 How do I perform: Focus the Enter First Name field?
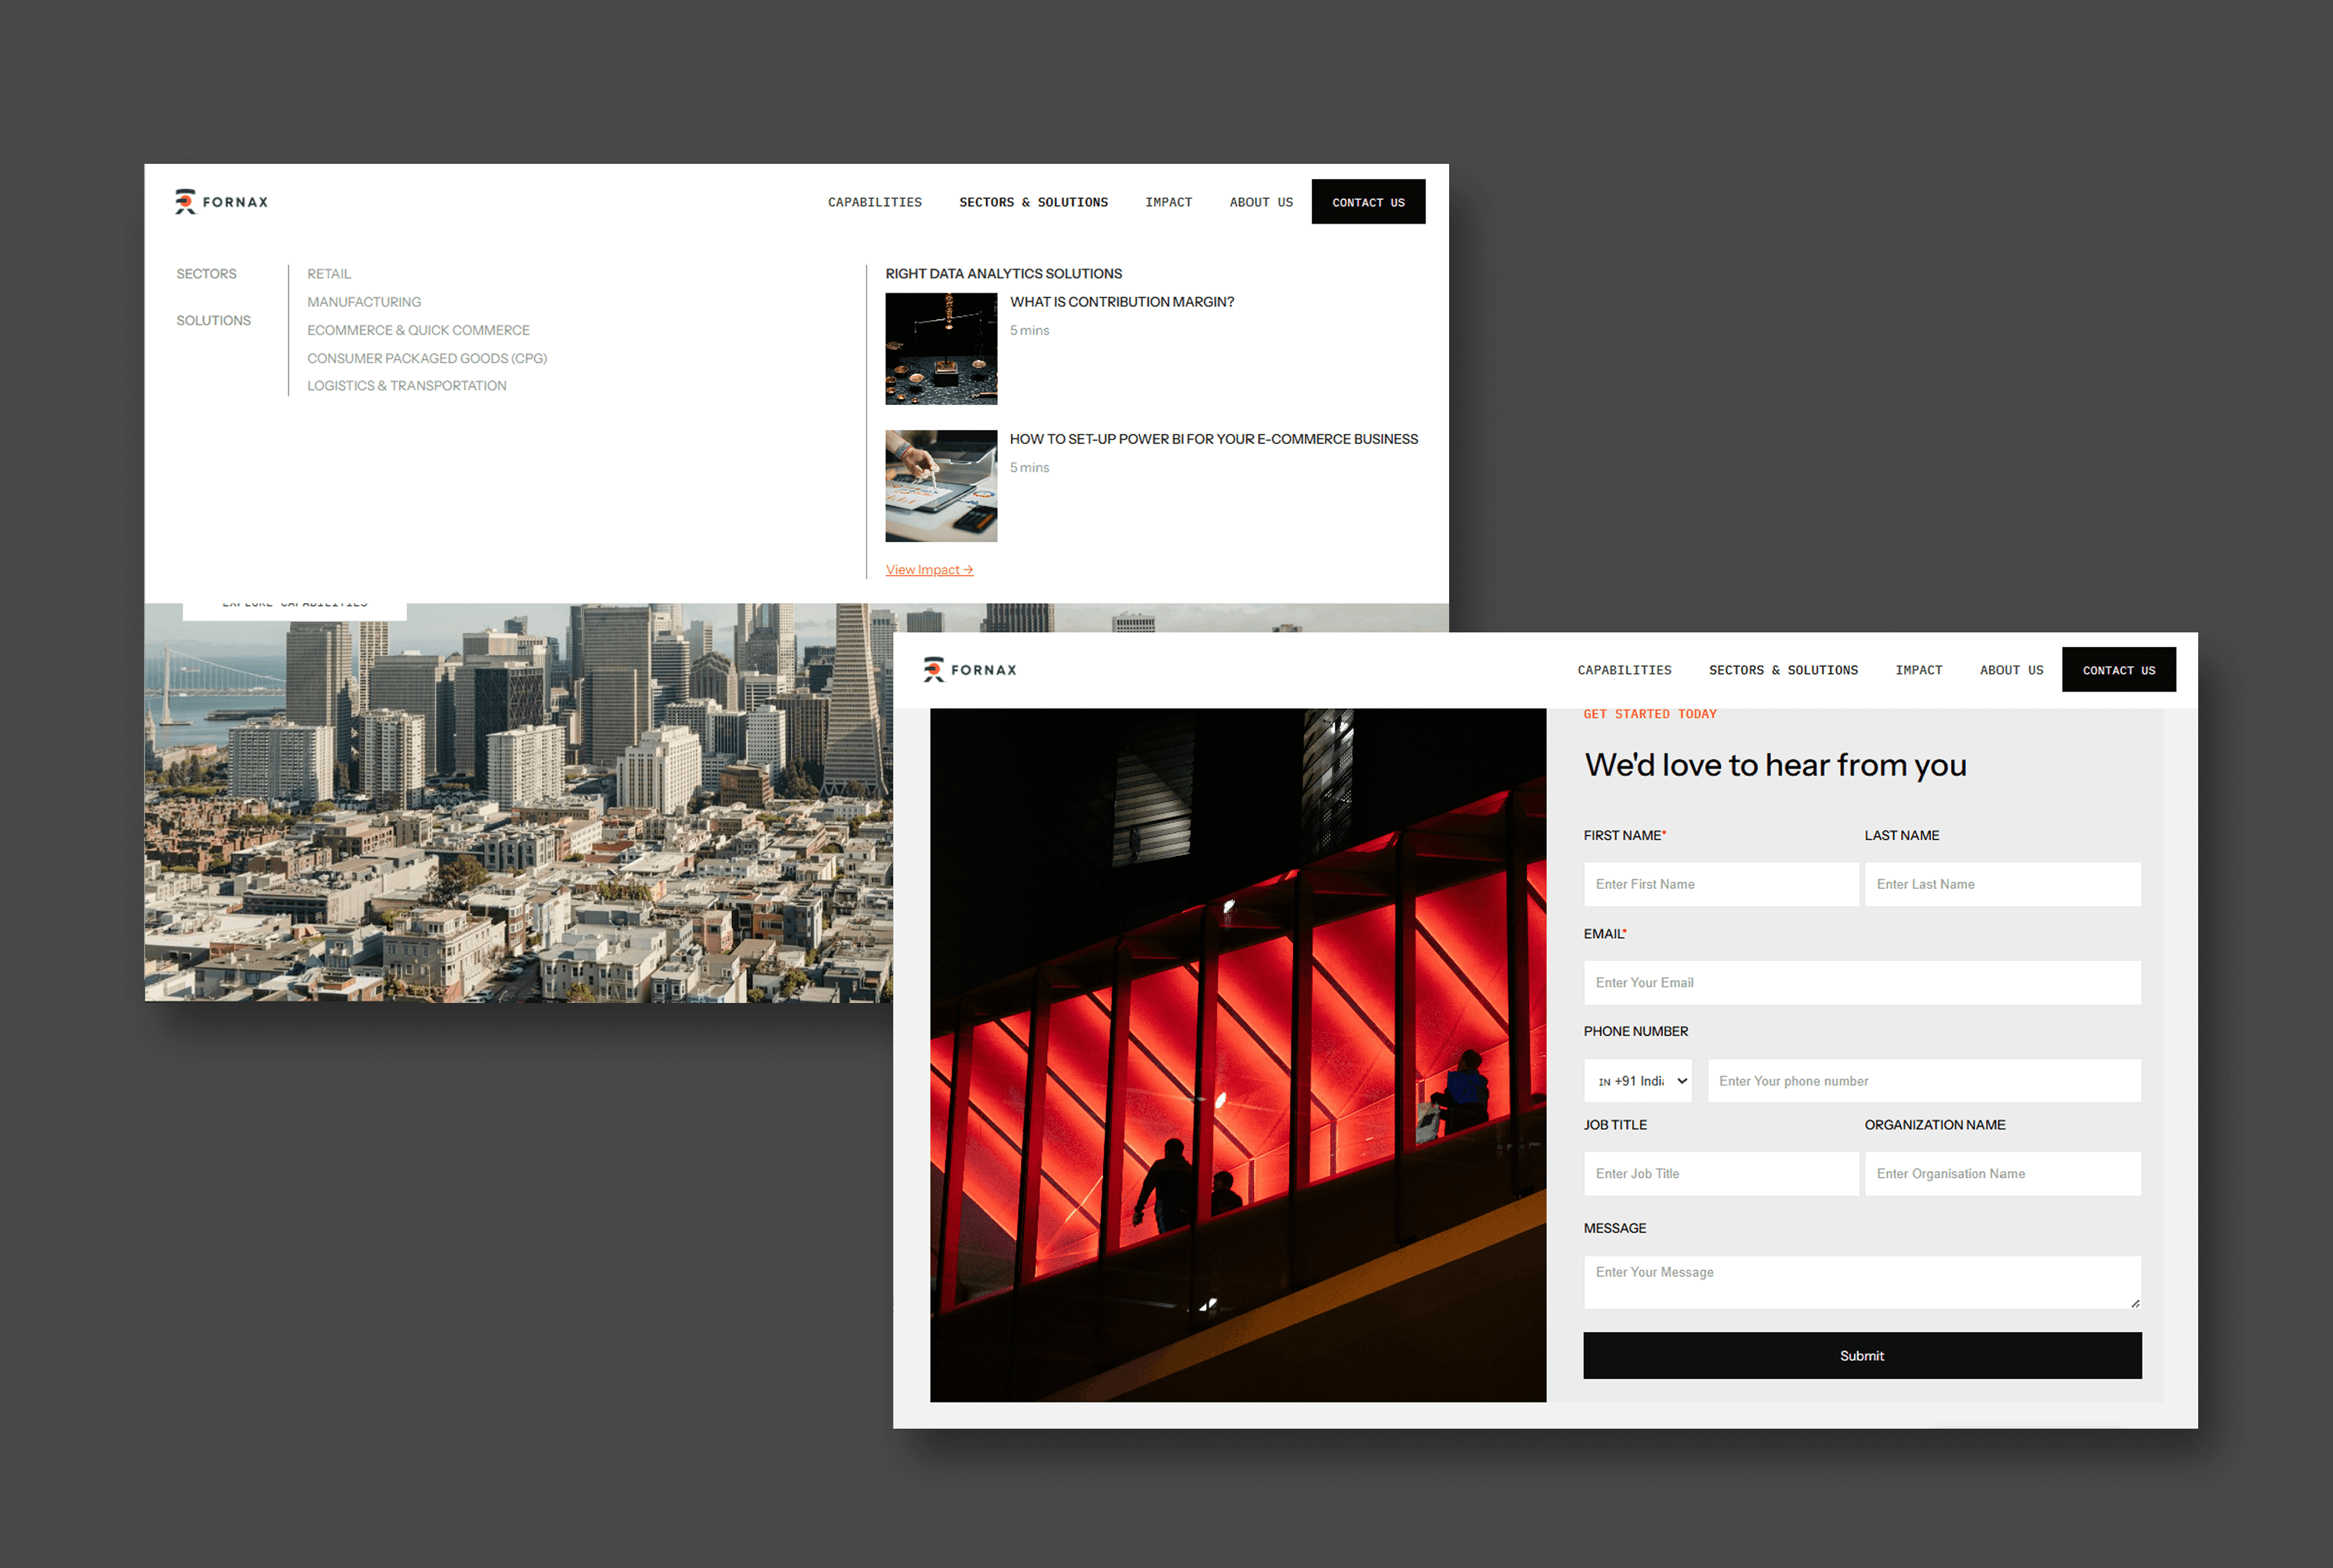[x=1719, y=884]
